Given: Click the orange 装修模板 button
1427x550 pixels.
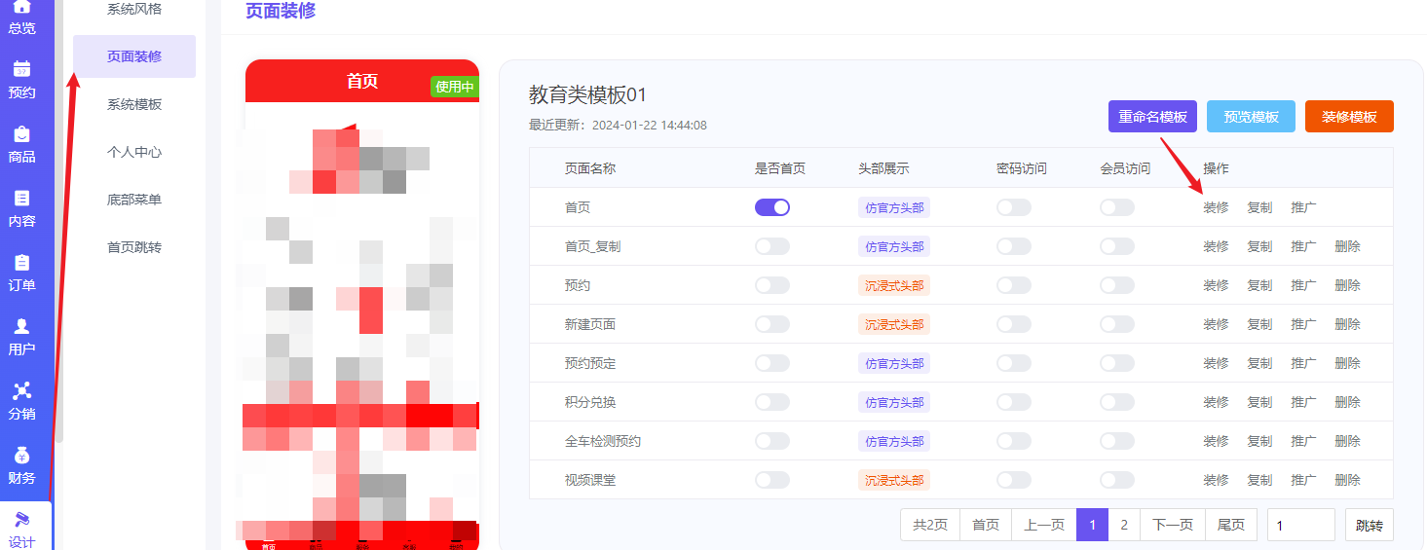Looking at the screenshot, I should pos(1349,117).
